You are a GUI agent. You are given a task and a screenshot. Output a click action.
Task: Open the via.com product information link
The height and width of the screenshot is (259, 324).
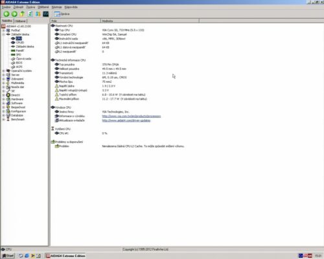coord(132,116)
